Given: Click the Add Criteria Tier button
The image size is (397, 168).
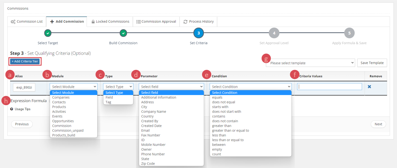Looking at the screenshot, I should pos(25,61).
